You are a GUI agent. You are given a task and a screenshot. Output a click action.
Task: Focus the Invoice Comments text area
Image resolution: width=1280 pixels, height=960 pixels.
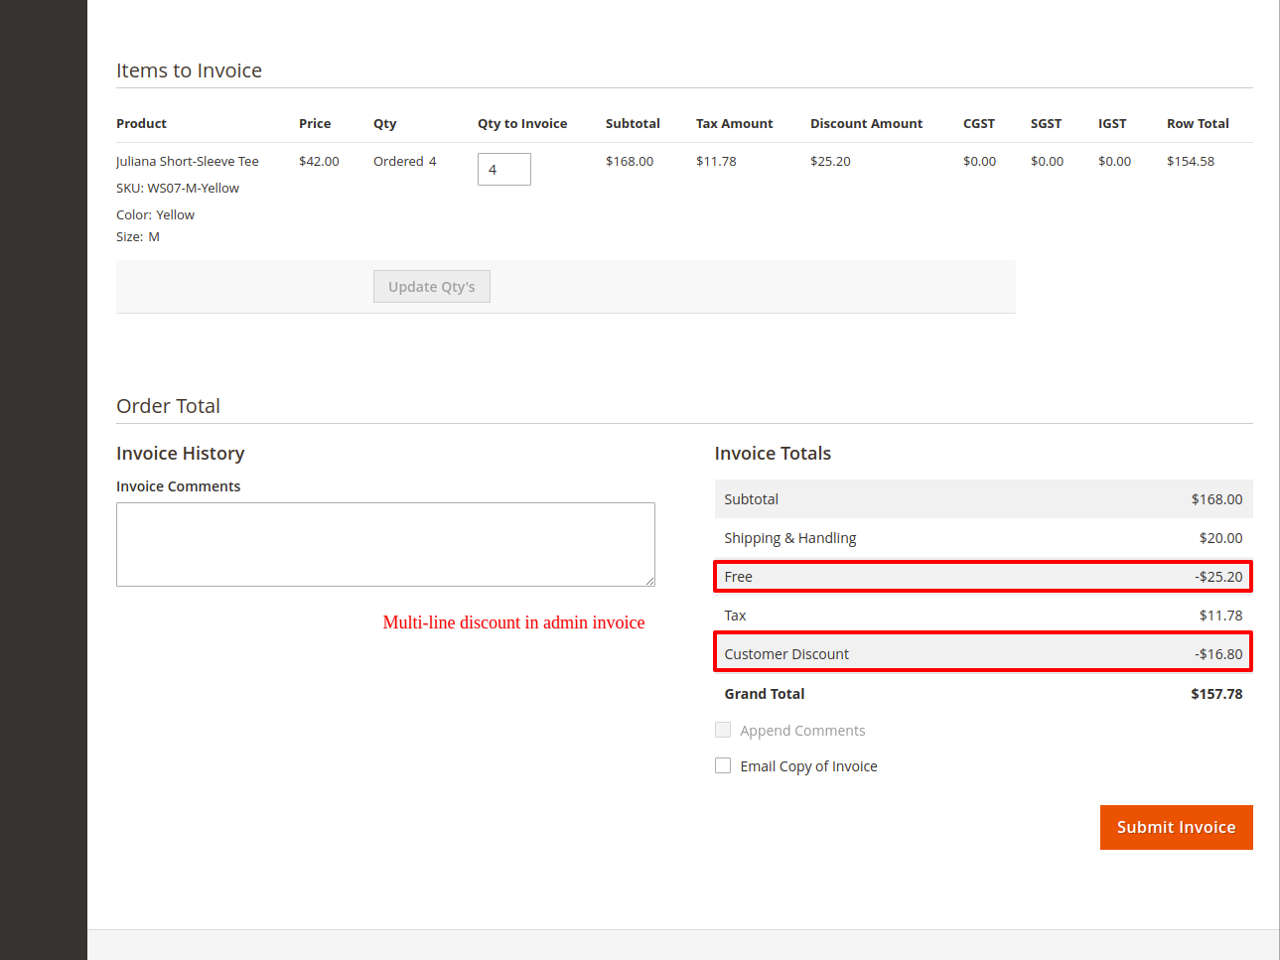pyautogui.click(x=385, y=544)
